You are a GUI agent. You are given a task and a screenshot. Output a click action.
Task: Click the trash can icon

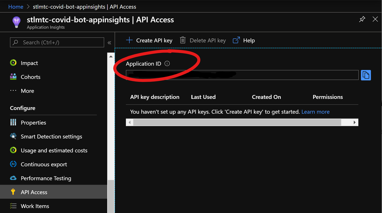coord(183,40)
